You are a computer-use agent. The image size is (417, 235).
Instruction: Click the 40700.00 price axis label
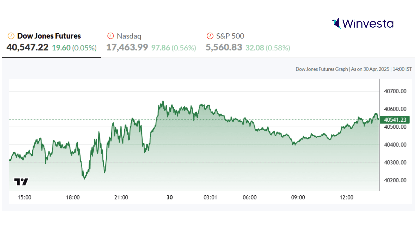[395, 91]
